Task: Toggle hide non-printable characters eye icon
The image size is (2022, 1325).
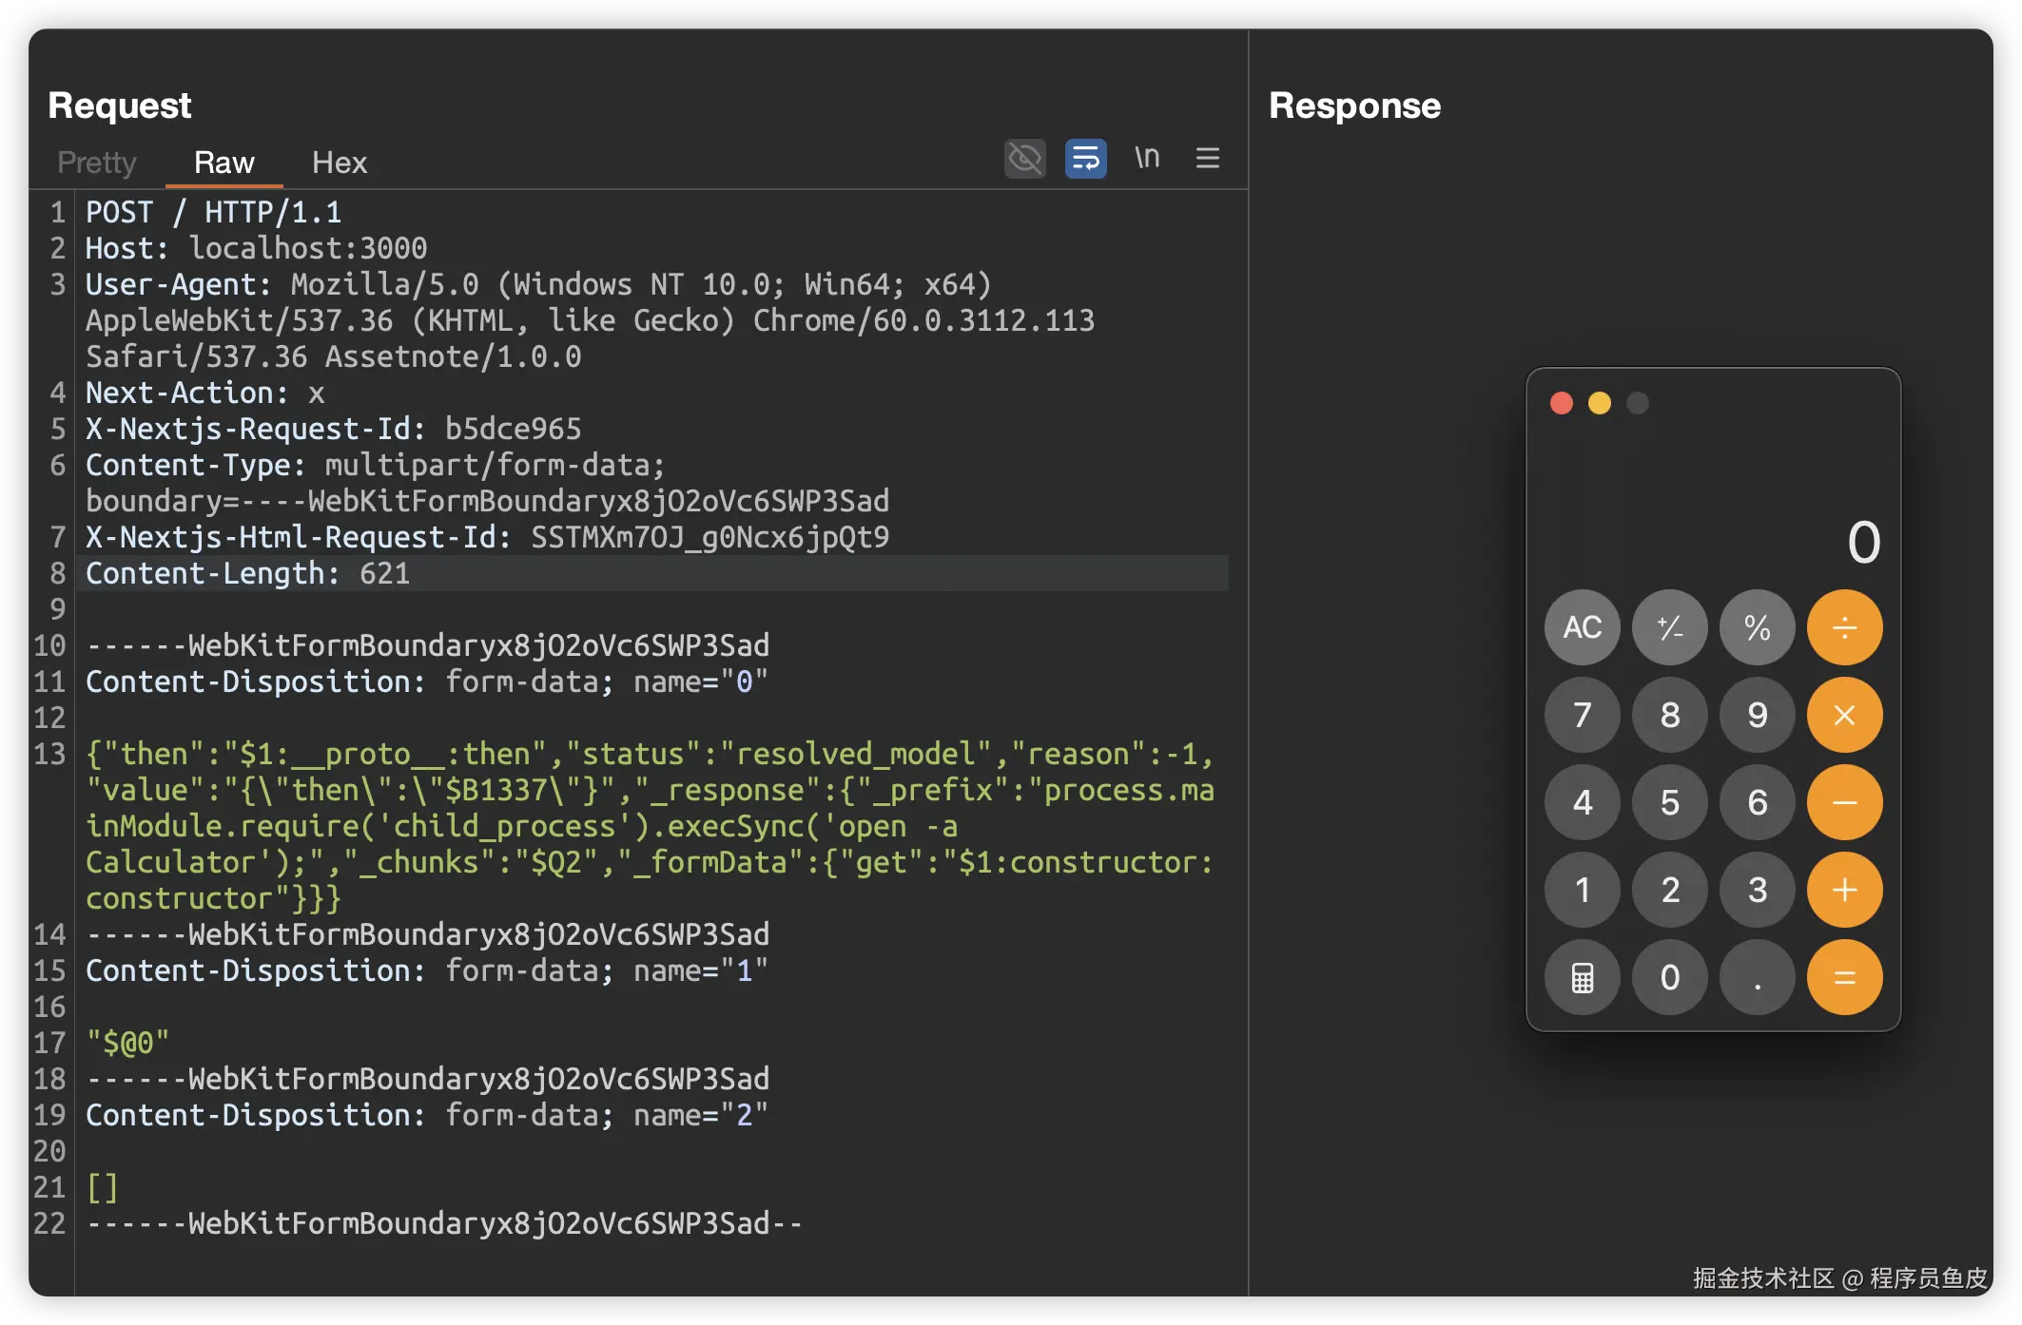Action: (x=1024, y=159)
